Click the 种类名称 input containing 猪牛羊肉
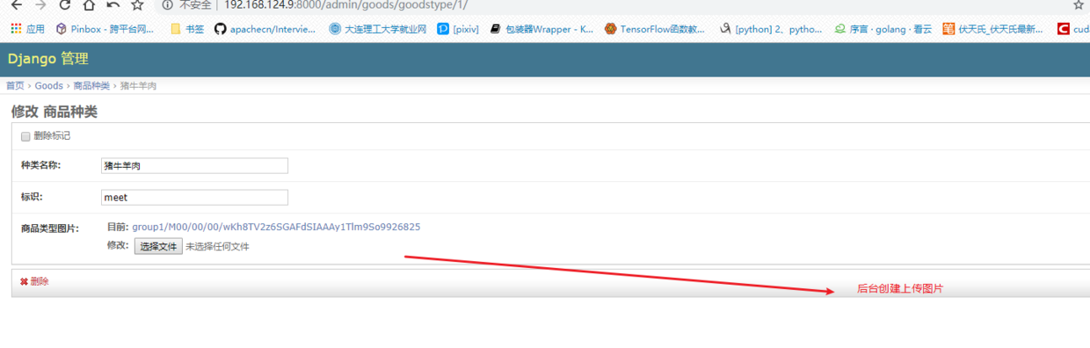 coord(194,165)
